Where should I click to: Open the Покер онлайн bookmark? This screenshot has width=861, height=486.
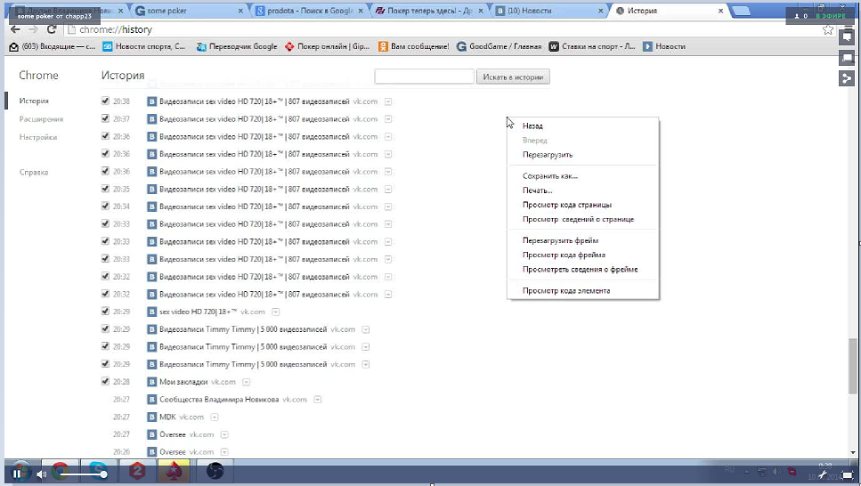[327, 46]
